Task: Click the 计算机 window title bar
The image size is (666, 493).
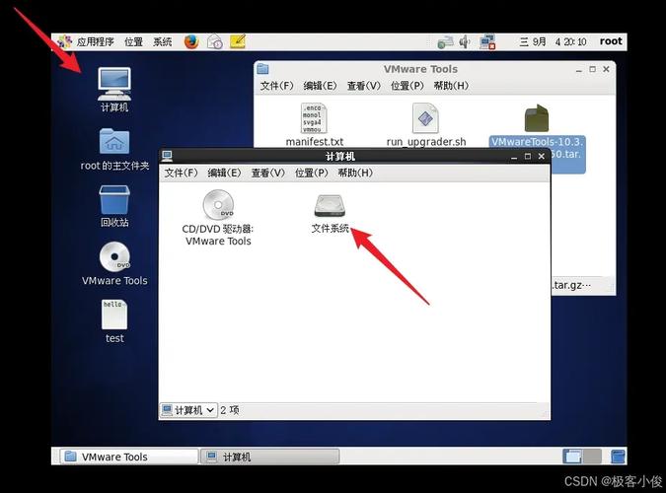Action: tap(339, 157)
